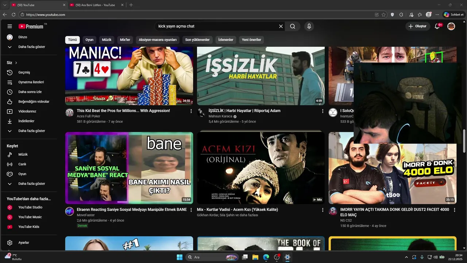This screenshot has height=263, width=467.
Task: Run search with the magnifier button
Action: tap(293, 26)
